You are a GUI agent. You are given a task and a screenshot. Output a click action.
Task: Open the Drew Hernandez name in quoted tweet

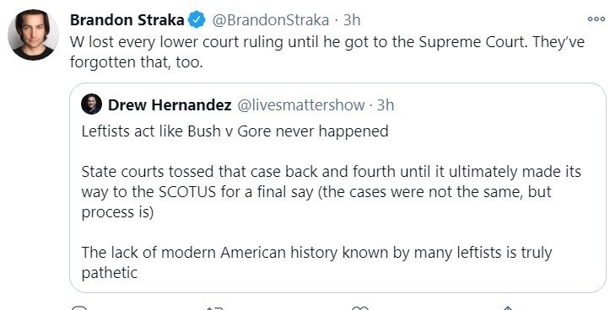coord(170,105)
